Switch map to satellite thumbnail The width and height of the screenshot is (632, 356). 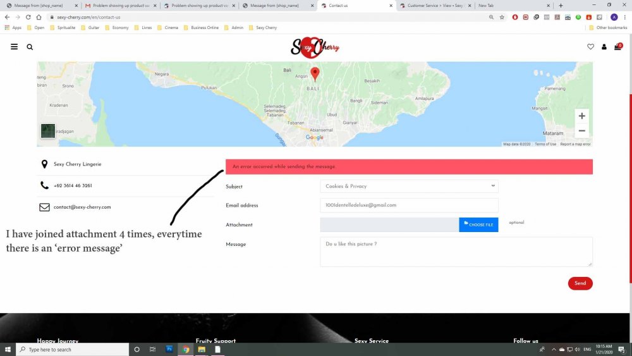coord(48,131)
